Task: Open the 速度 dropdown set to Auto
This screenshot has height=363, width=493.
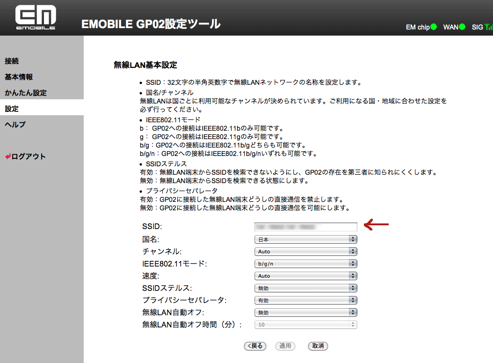Action: click(x=305, y=276)
